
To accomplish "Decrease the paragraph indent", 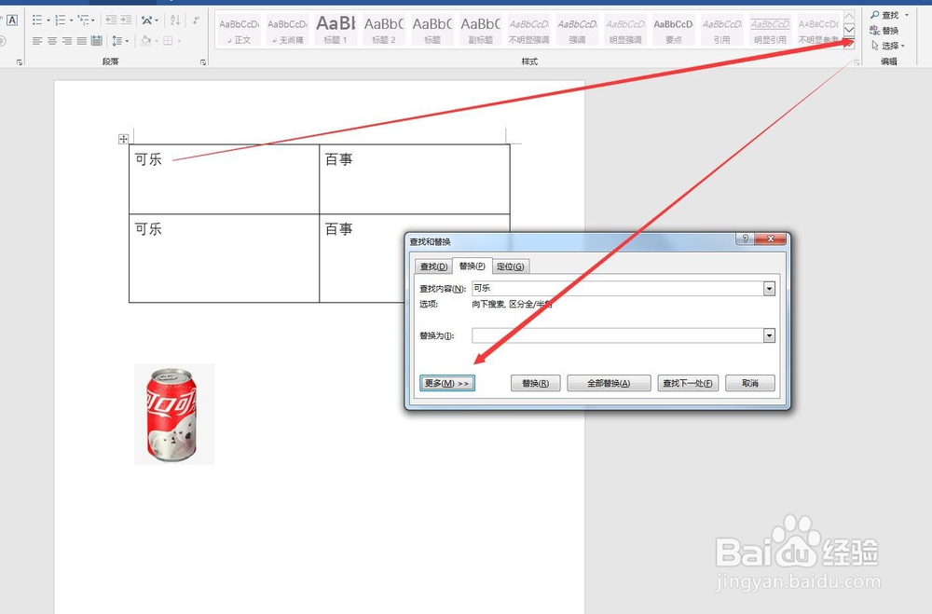I will (x=111, y=20).
